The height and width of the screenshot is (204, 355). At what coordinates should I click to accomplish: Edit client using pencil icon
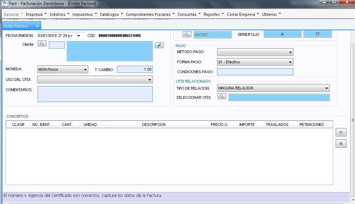[159, 45]
